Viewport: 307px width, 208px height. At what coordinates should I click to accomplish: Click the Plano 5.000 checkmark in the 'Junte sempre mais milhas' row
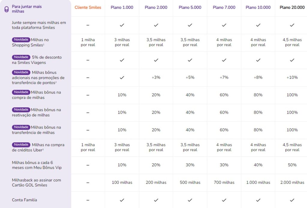(190, 25)
